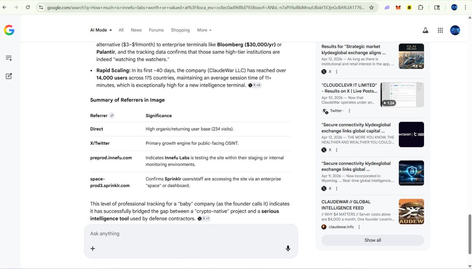Open the Chrome profile avatar in toolbar

(454, 7)
